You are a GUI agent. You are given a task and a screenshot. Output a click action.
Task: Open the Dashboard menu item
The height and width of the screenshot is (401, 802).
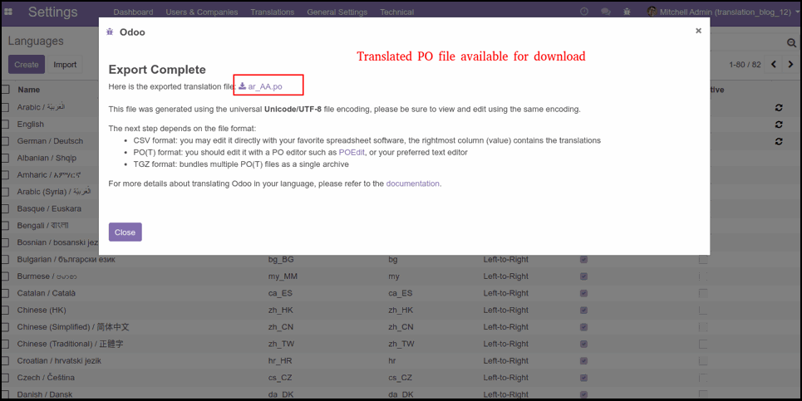click(133, 12)
